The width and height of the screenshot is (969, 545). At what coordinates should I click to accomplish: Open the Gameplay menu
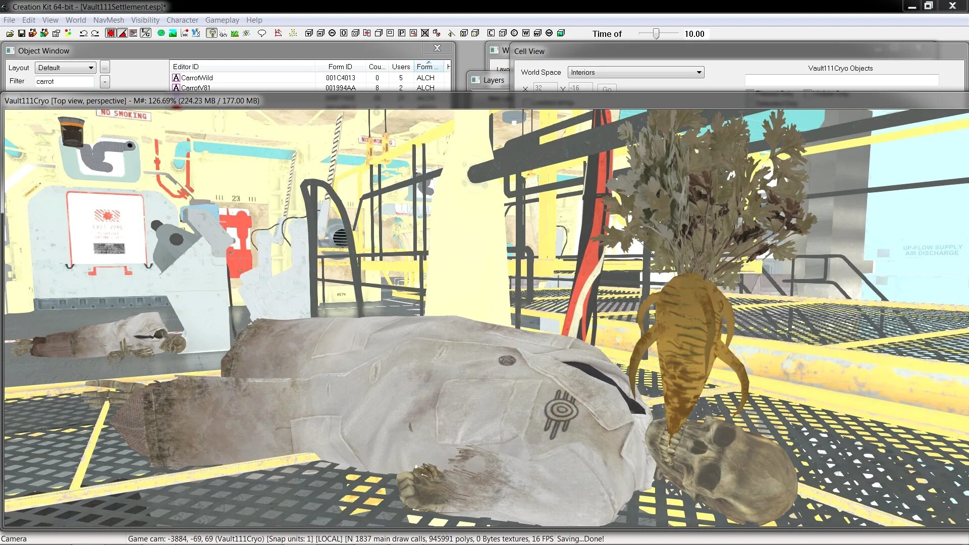222,20
